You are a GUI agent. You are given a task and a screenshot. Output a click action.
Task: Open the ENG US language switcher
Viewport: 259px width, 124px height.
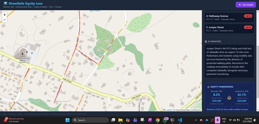pyautogui.click(x=224, y=120)
